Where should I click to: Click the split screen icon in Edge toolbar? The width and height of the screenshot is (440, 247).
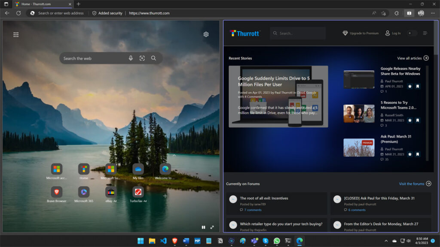pyautogui.click(x=409, y=13)
